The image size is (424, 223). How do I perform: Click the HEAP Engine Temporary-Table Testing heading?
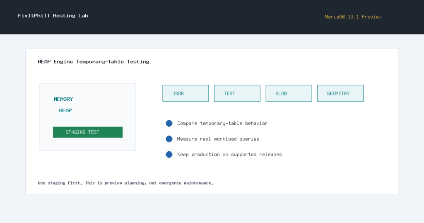tap(94, 62)
